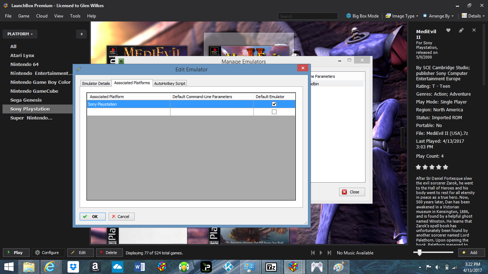Select Atari Lynx in platform list

click(x=23, y=56)
